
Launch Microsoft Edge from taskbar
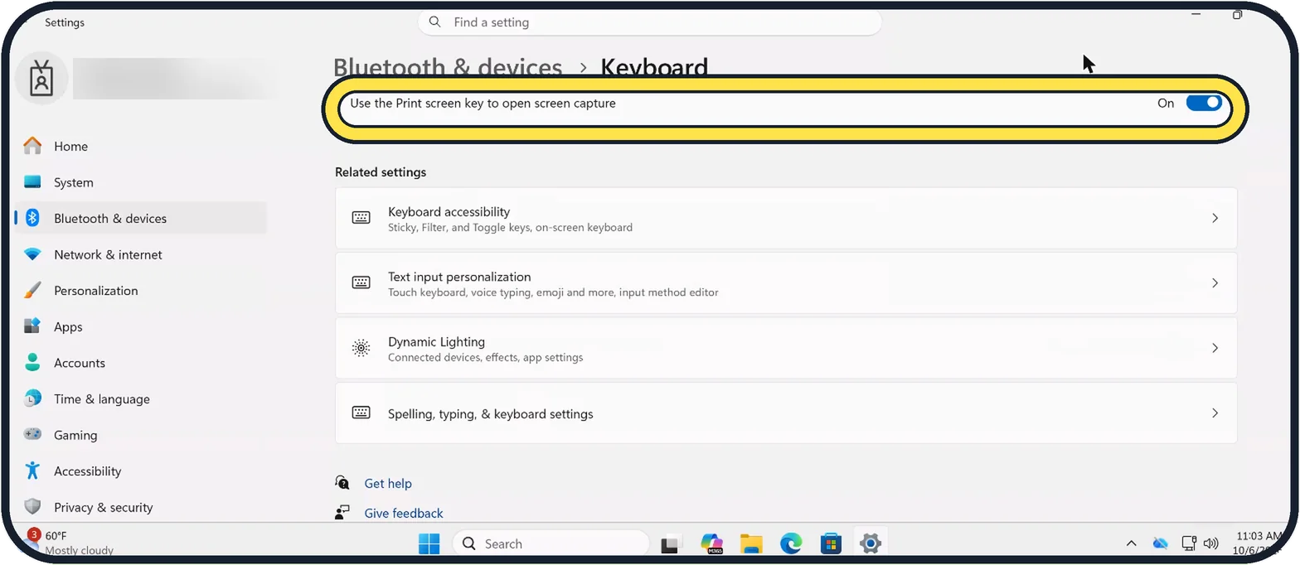(791, 543)
